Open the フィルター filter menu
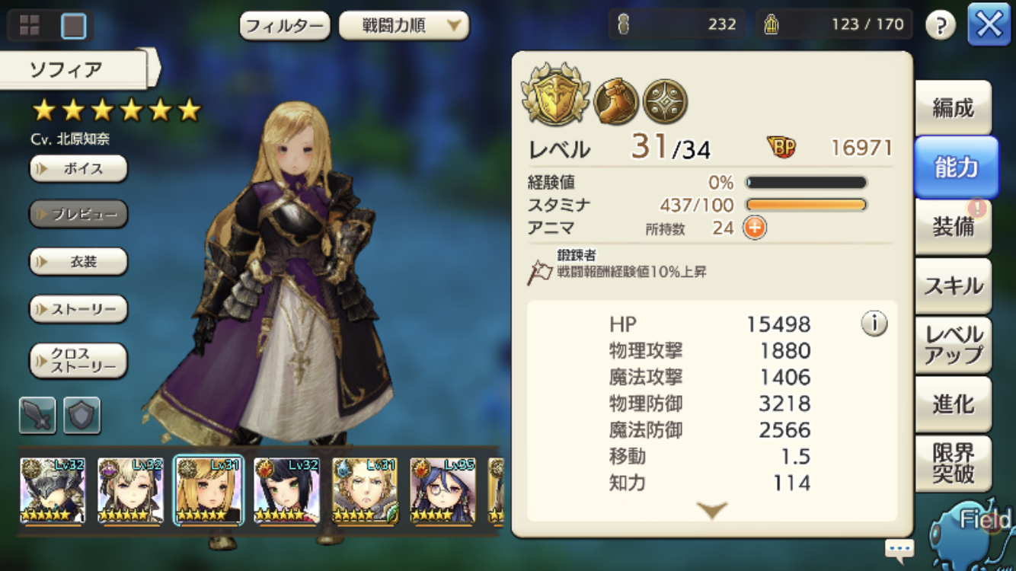This screenshot has width=1016, height=571. click(x=285, y=26)
